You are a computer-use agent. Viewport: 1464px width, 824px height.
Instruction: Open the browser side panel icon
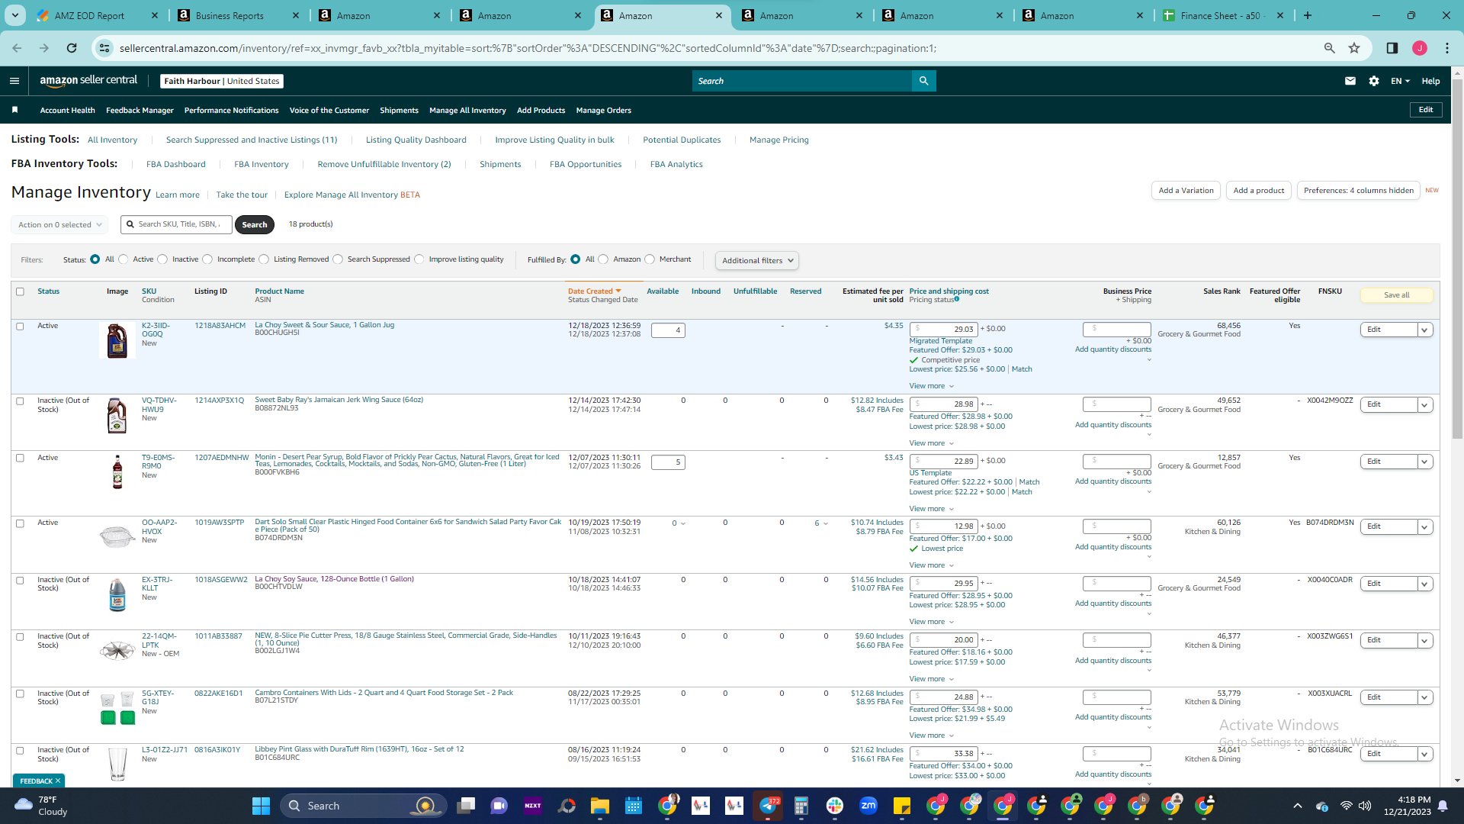[1392, 48]
